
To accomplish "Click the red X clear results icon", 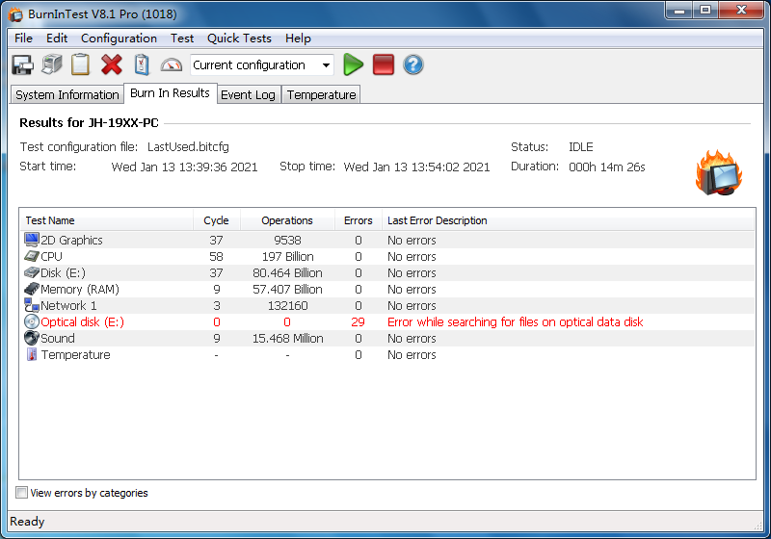I will coord(112,64).
